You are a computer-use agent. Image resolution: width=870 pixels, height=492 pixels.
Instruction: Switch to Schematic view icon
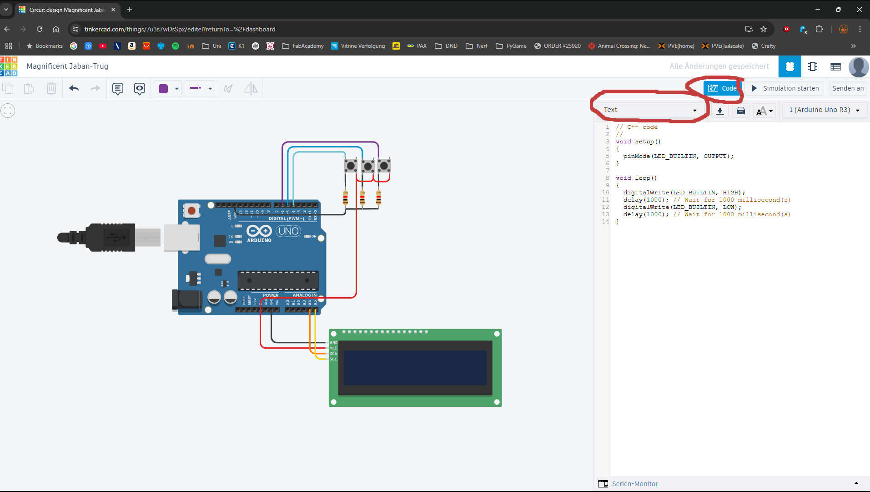tap(813, 66)
